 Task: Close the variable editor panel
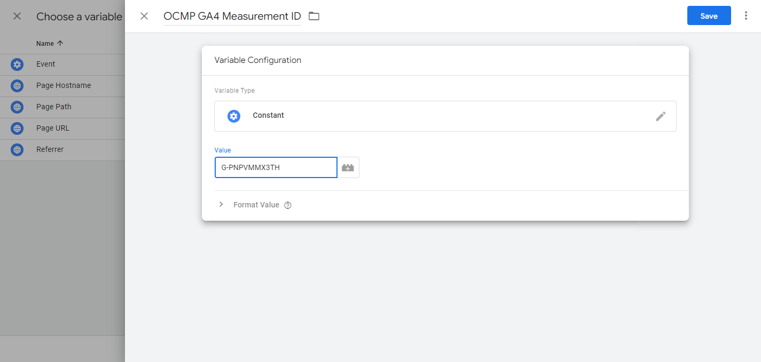click(144, 16)
